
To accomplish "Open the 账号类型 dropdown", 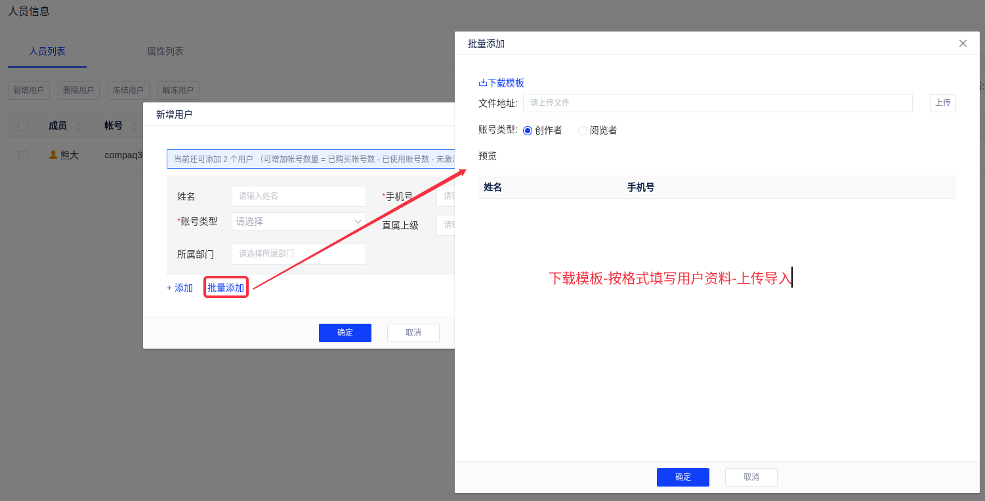I will 299,221.
